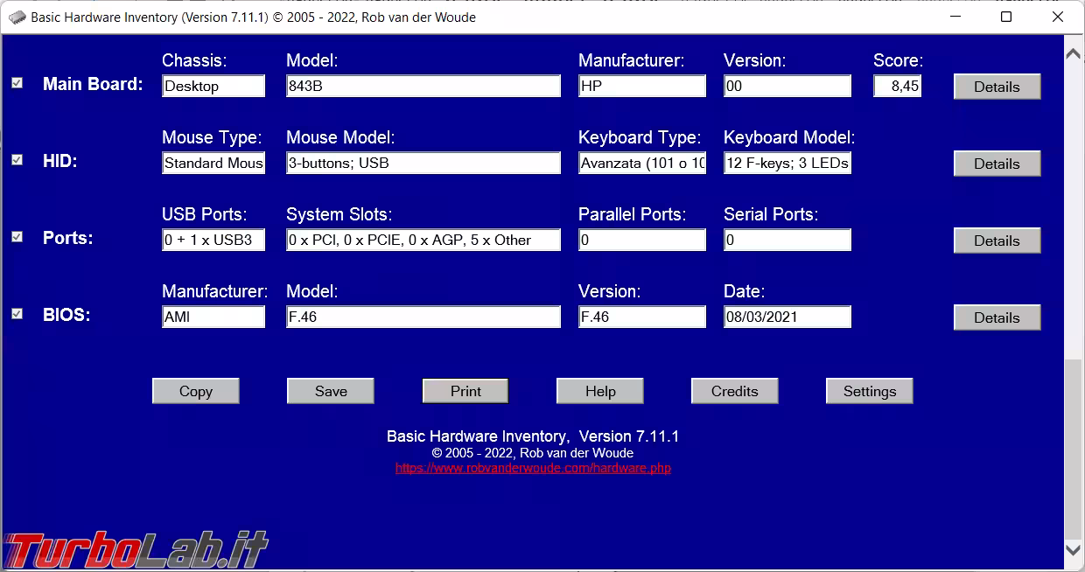Disable the BIOS checkbox
This screenshot has height=572, width=1085.
tap(17, 314)
